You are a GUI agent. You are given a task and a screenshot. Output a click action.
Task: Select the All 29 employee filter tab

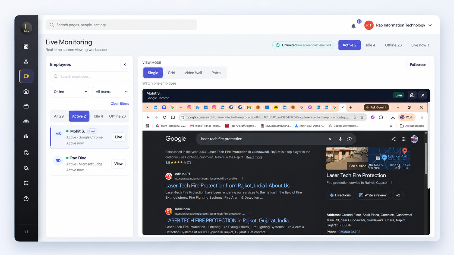coord(59,116)
